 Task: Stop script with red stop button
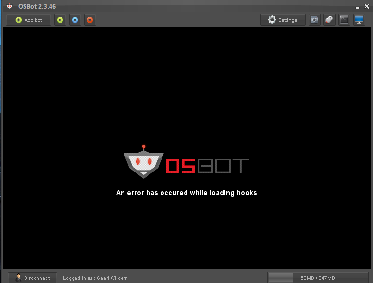(90, 20)
